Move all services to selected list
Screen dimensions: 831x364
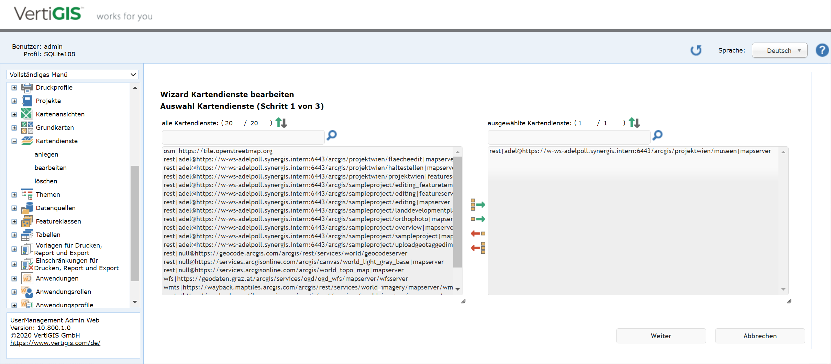click(x=478, y=205)
